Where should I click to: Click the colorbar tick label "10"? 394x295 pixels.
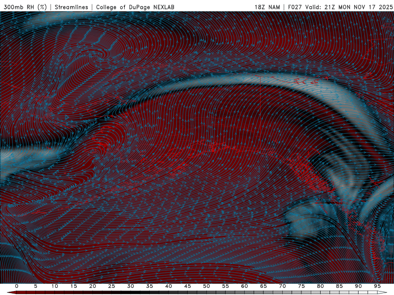[x=55, y=286]
